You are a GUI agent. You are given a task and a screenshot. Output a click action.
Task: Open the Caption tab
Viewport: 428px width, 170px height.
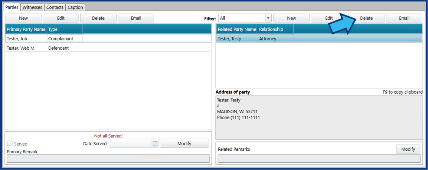point(75,7)
